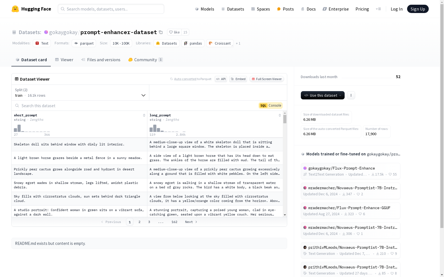Click the pandas library tag
This screenshot has width=444, height=277.
click(193, 43)
